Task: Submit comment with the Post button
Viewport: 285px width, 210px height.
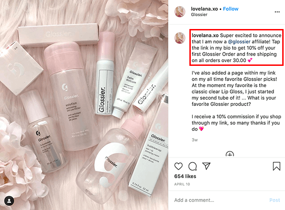Action: [x=274, y=200]
